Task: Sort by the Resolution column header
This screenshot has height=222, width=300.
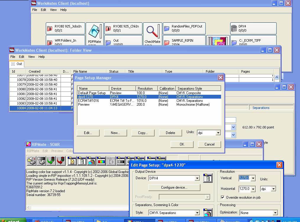Action: point(147,89)
